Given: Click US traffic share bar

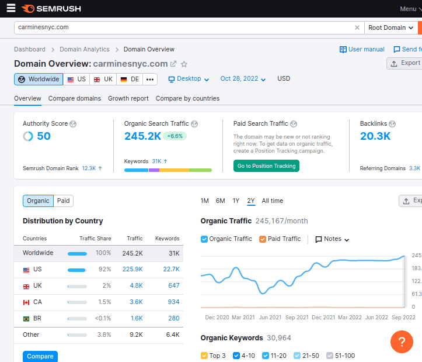Looking at the screenshot, I should coord(77,270).
